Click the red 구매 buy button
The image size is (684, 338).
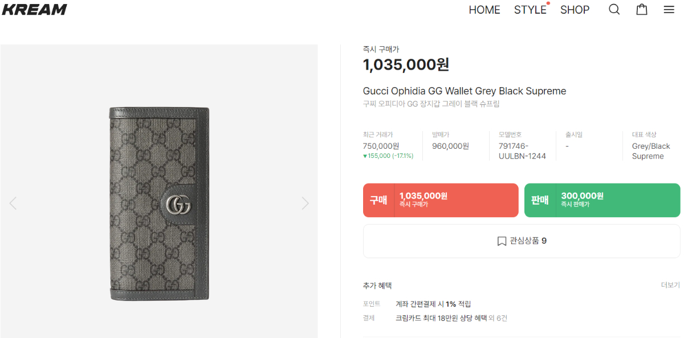pos(441,200)
